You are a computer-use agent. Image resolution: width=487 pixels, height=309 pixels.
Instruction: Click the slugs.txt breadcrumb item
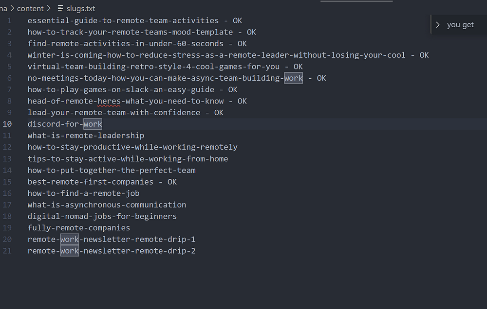click(81, 8)
